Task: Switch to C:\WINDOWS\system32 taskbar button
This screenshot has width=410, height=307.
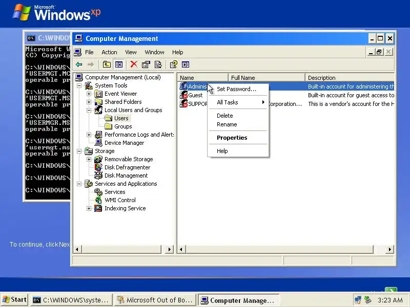Action: (71, 300)
